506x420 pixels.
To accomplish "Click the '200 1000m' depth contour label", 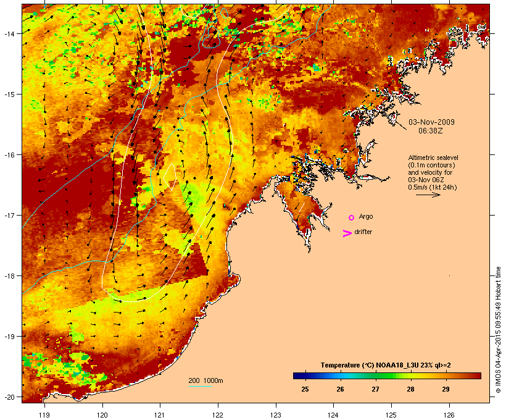I will pyautogui.click(x=205, y=380).
